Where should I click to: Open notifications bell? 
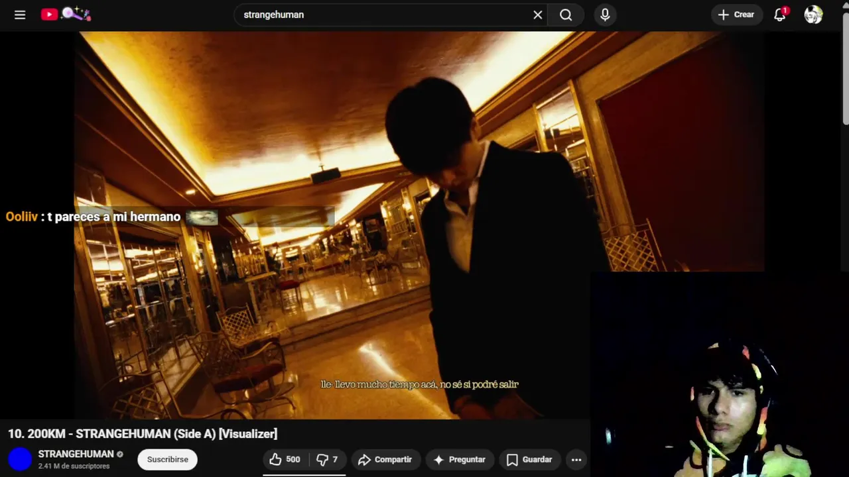click(x=780, y=15)
